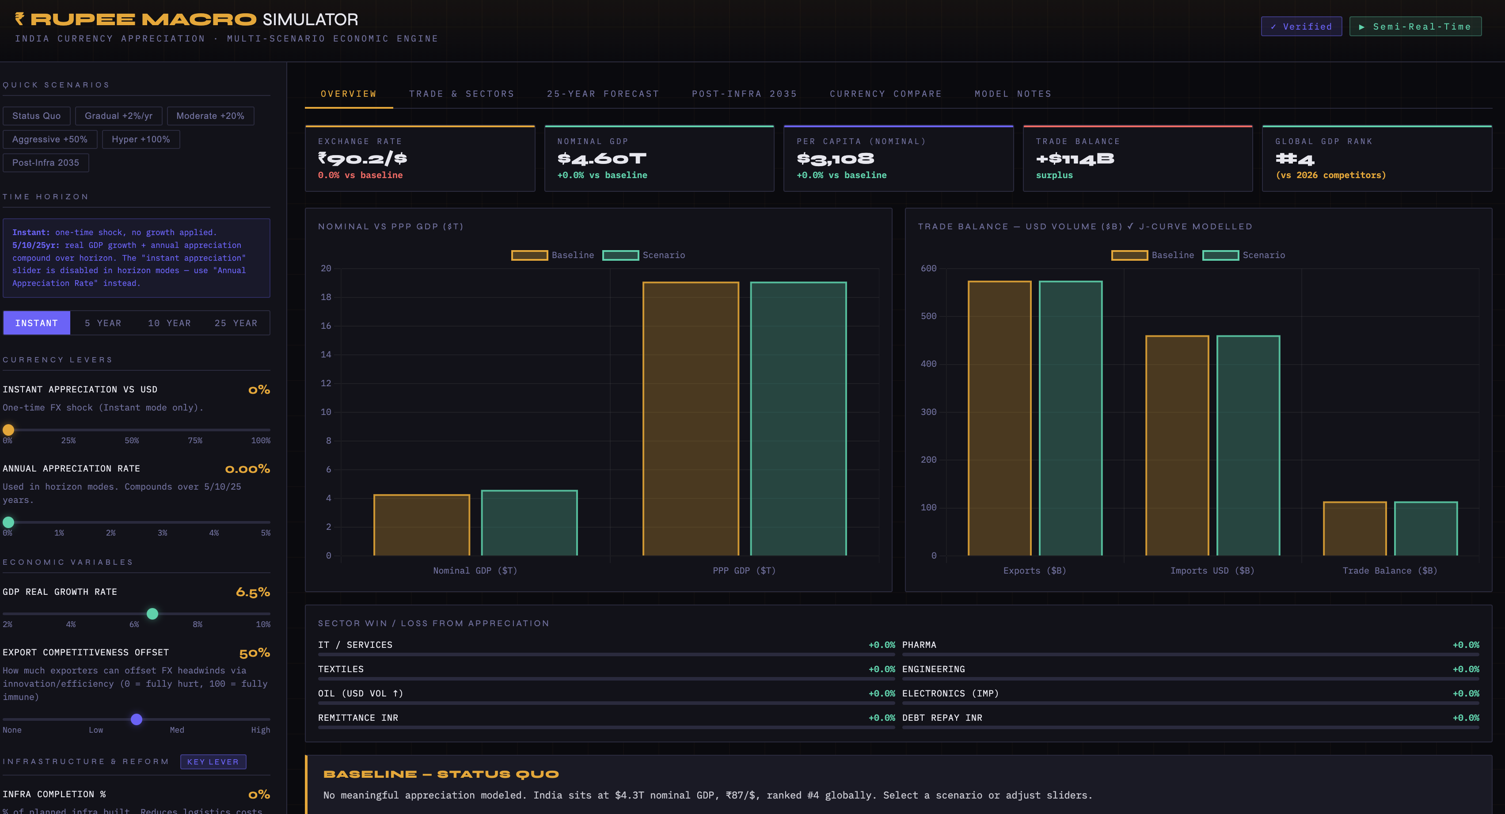Viewport: 1505px width, 814px height.
Task: Click the GDP Real Growth Rate slider handle
Action: pyautogui.click(x=152, y=613)
